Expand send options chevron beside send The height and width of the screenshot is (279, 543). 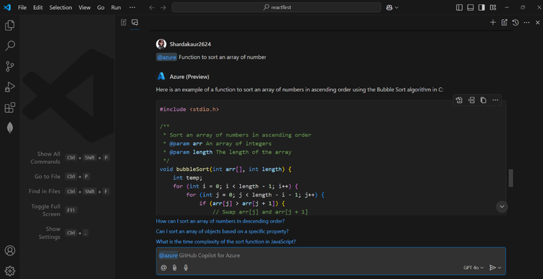[x=500, y=267]
